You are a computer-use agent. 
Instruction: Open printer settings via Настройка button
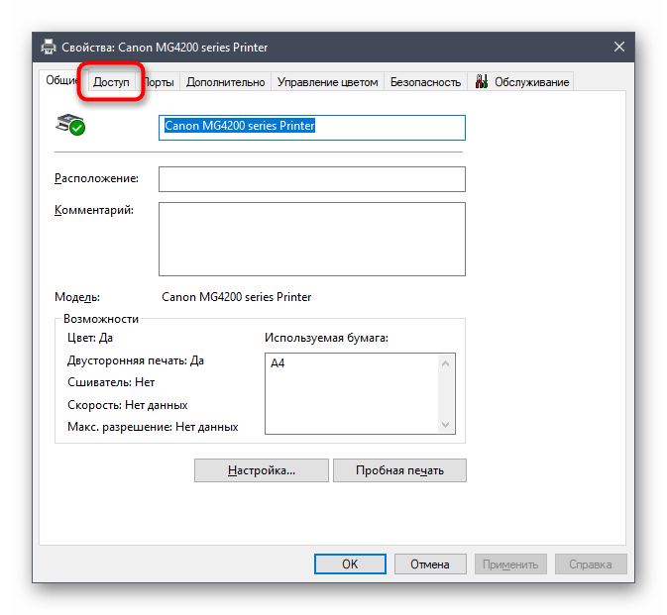point(262,470)
